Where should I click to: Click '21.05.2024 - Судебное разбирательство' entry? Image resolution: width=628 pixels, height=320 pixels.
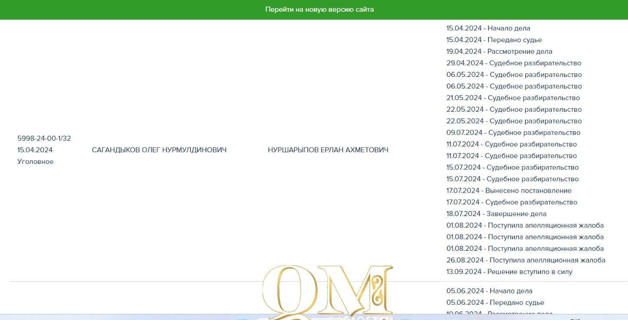513,98
